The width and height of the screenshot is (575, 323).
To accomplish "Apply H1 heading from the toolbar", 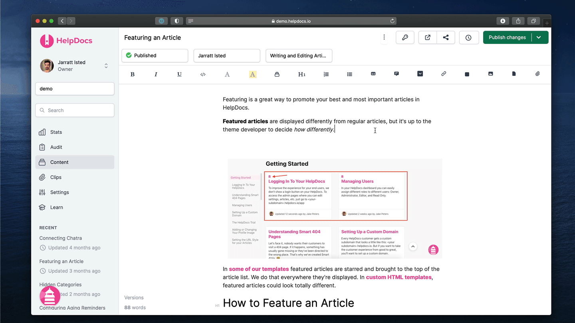I will (302, 74).
